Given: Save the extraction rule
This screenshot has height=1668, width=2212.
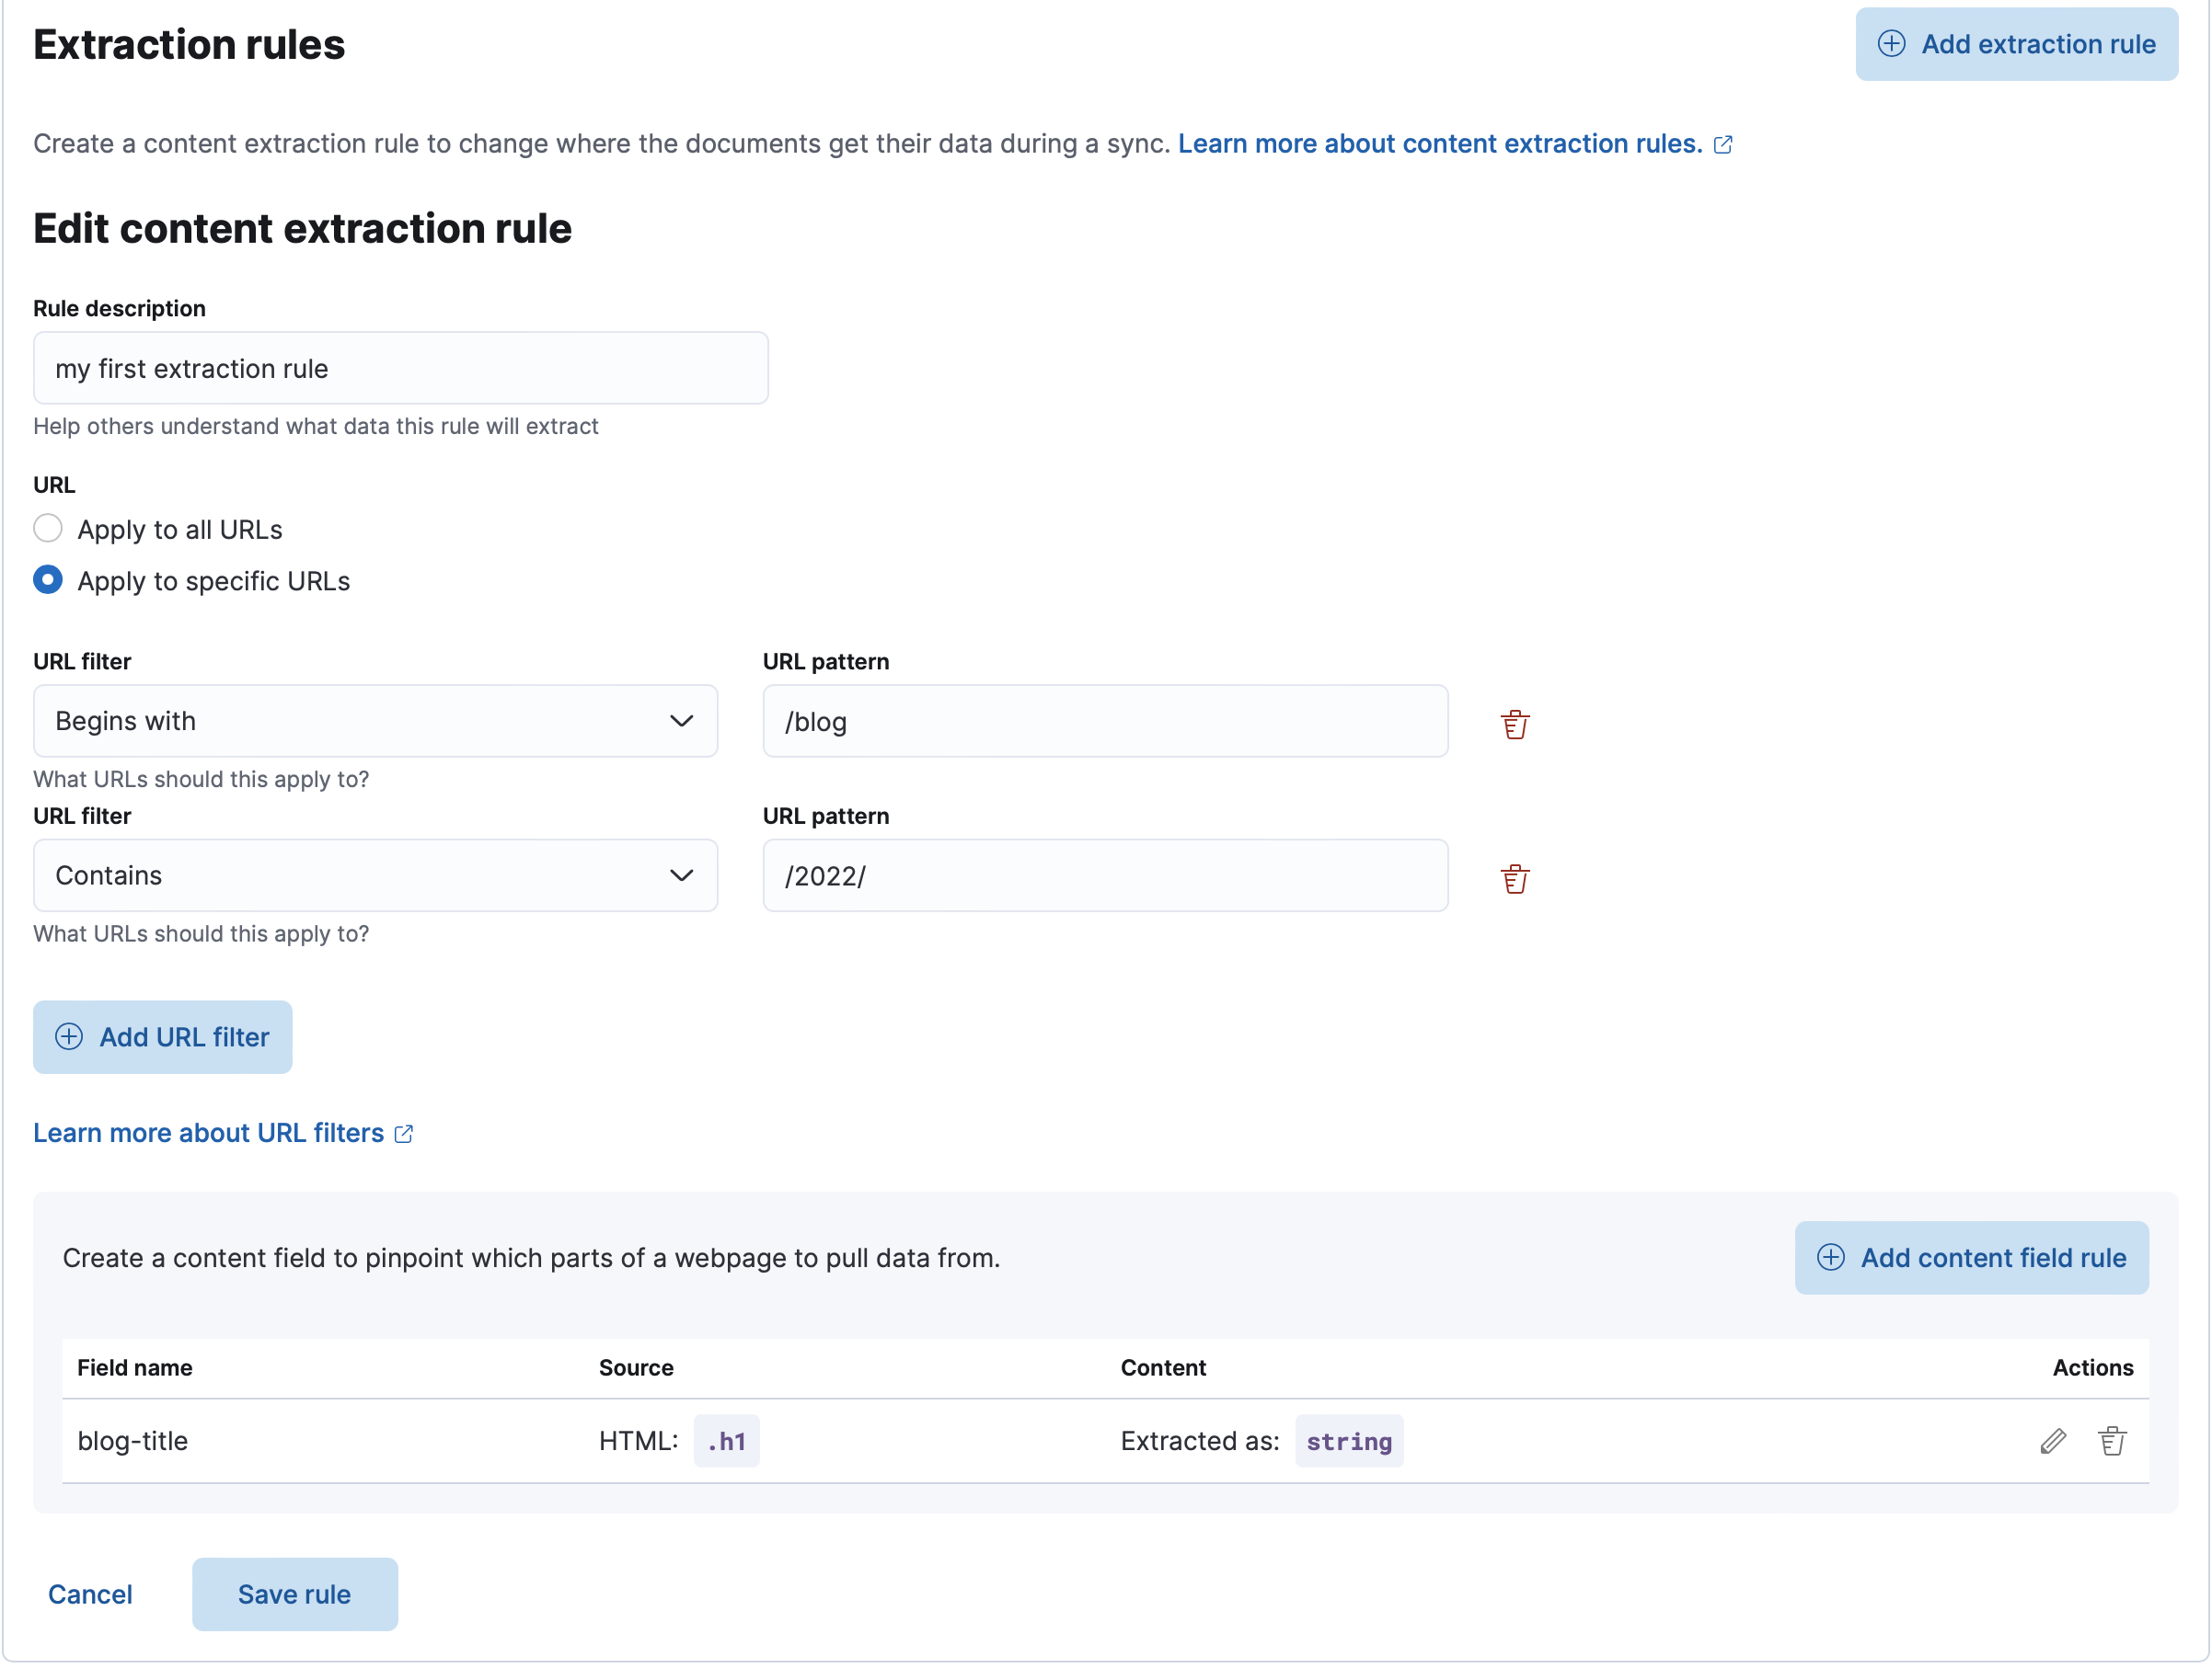Looking at the screenshot, I should pyautogui.click(x=294, y=1594).
